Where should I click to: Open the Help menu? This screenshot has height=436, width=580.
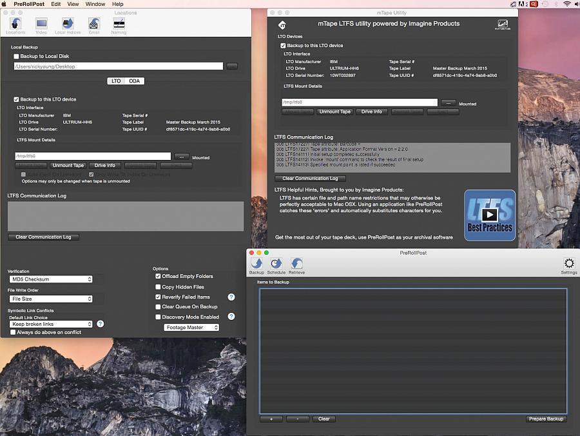pos(118,4)
